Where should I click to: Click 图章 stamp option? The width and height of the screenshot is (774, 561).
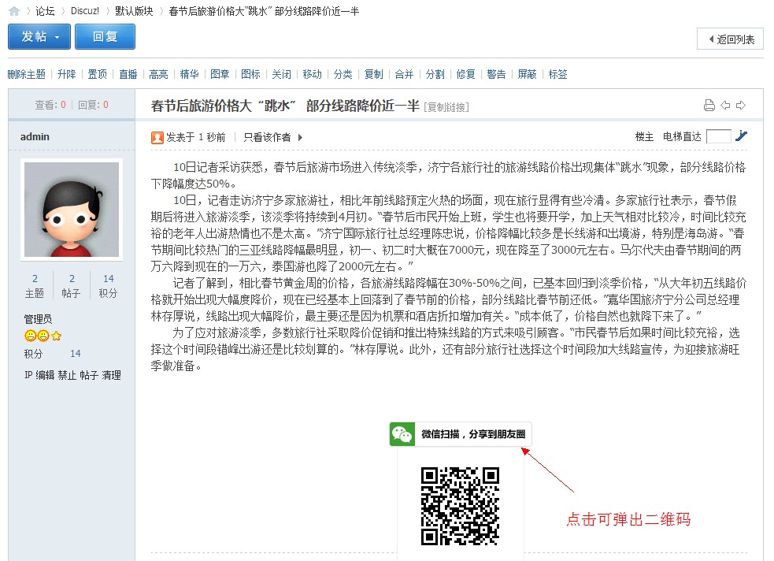pos(220,75)
